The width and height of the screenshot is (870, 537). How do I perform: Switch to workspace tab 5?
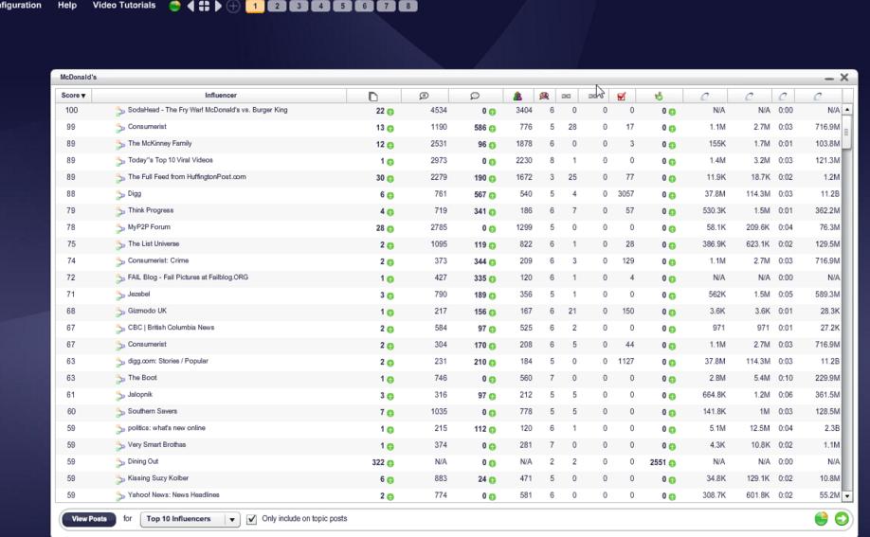[342, 6]
